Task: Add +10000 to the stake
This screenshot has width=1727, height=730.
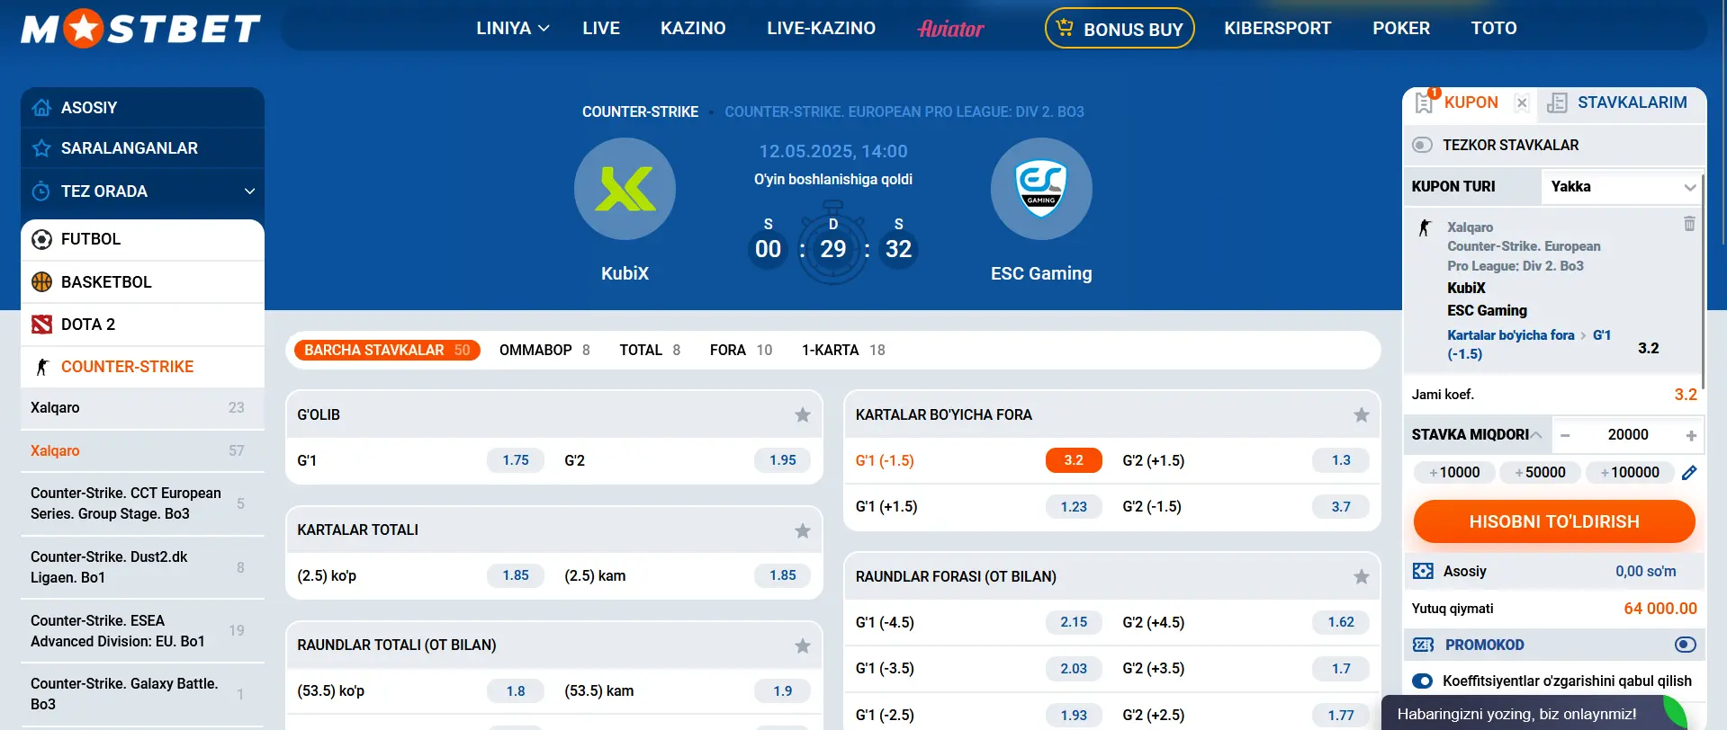Action: click(x=1454, y=473)
